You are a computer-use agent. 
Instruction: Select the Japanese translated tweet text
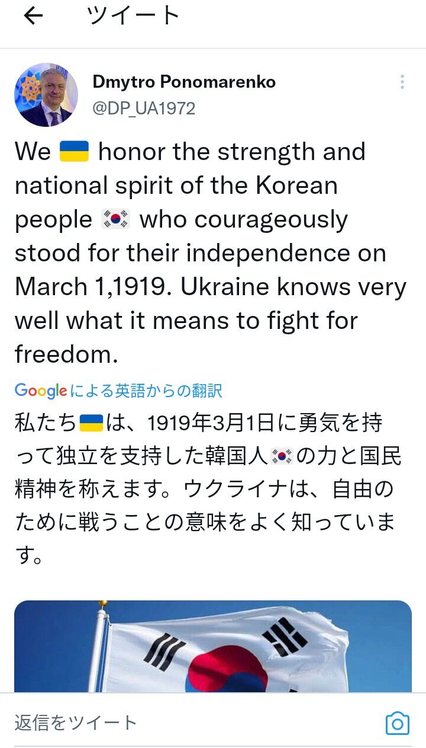tap(208, 490)
